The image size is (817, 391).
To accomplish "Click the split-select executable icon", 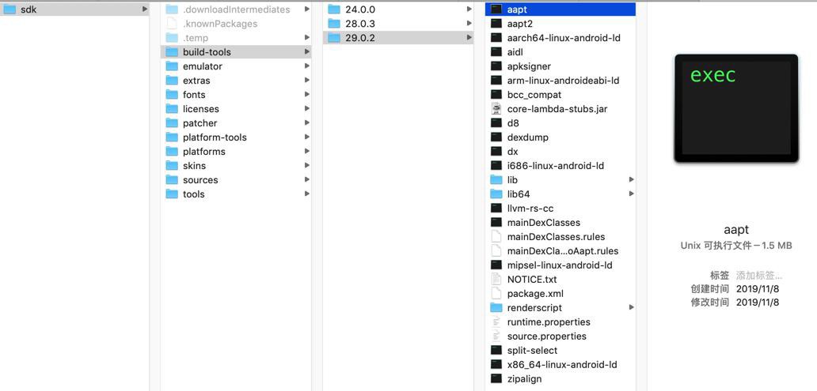I will click(x=496, y=350).
